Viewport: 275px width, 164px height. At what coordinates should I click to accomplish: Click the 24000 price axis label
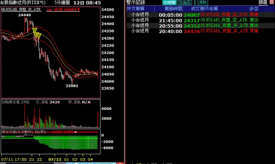click(107, 81)
